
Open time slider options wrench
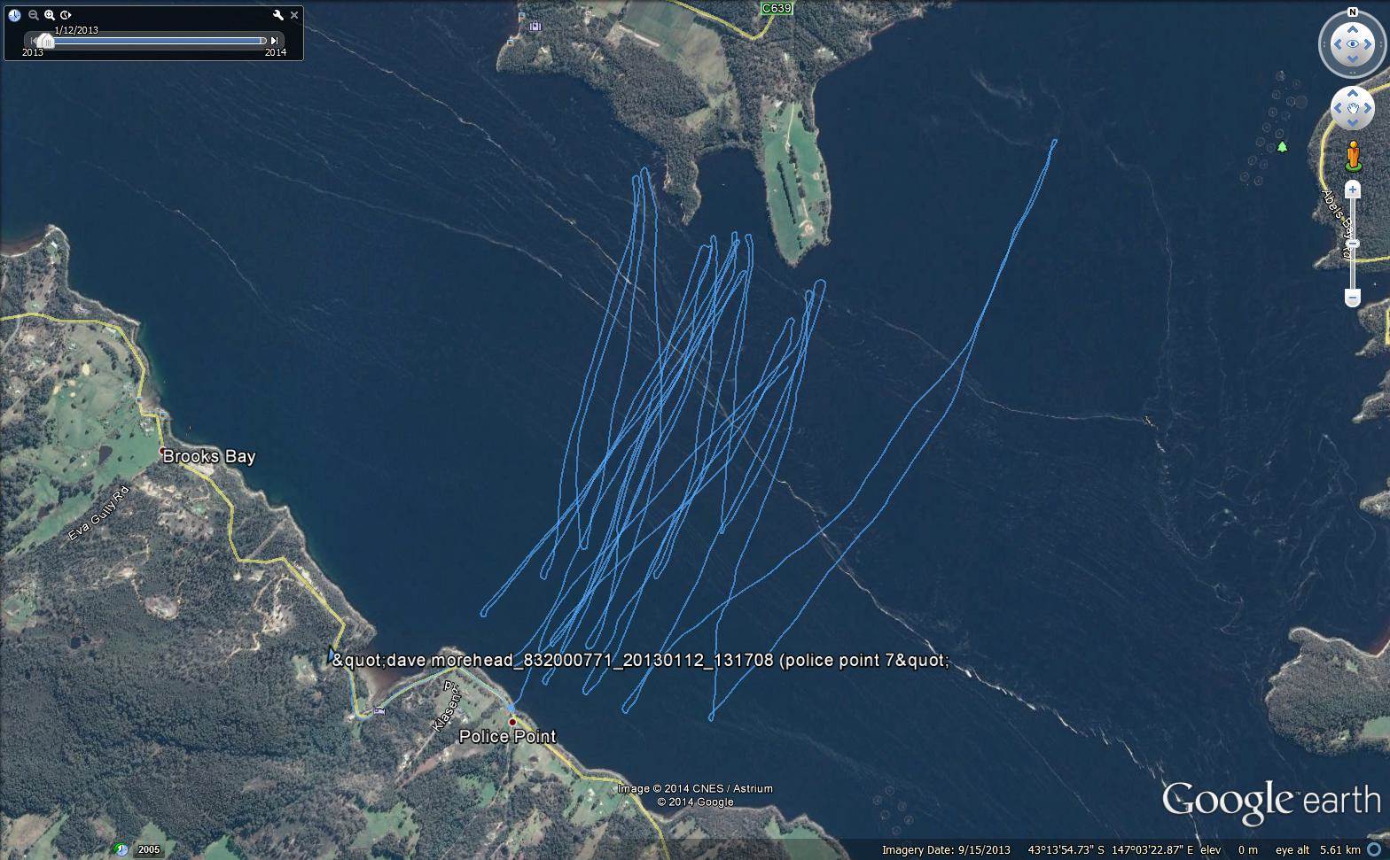click(277, 15)
